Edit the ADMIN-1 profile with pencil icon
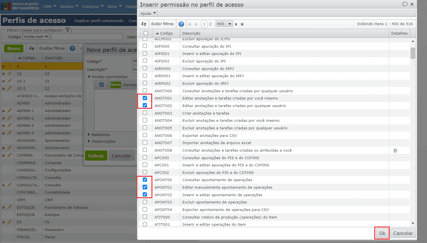Image resolution: width=427 pixels, height=243 pixels. tap(9, 111)
